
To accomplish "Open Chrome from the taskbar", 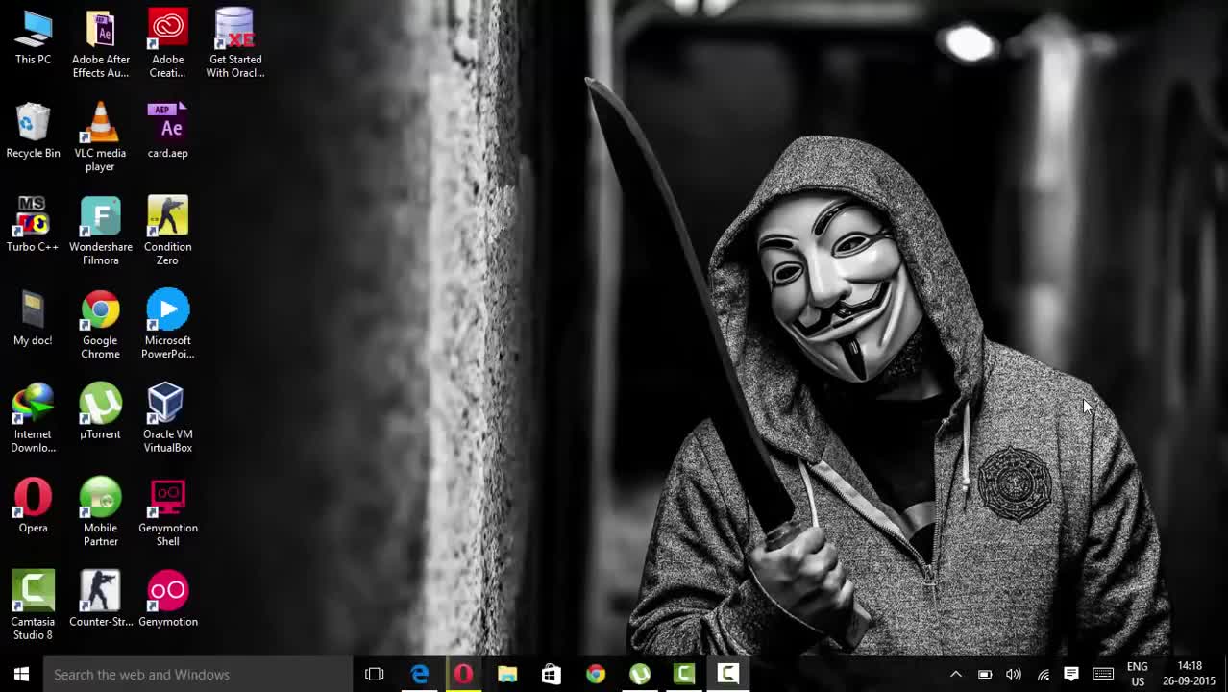I will click(x=596, y=674).
